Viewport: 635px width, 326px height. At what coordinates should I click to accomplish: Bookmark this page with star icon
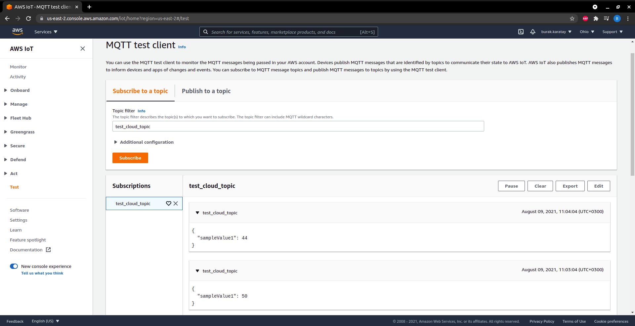point(572,18)
